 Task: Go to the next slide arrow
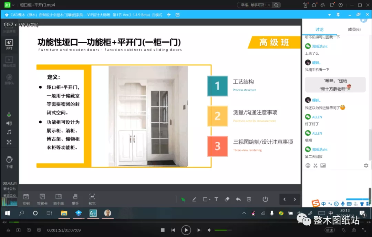coord(294,199)
